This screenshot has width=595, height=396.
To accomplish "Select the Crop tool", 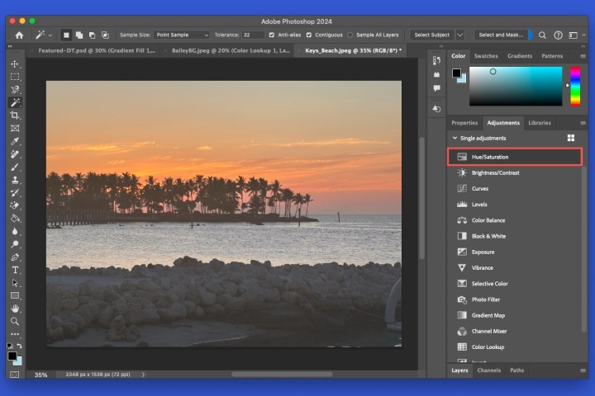I will pos(15,115).
